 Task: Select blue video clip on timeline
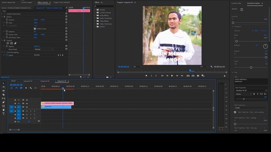pyautogui.click(x=56, y=107)
